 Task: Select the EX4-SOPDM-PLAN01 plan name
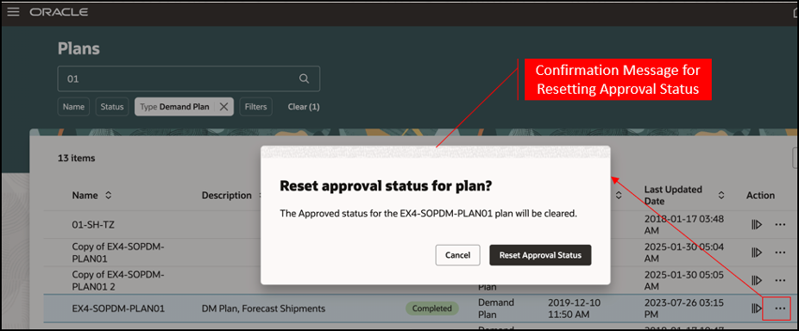click(x=118, y=308)
